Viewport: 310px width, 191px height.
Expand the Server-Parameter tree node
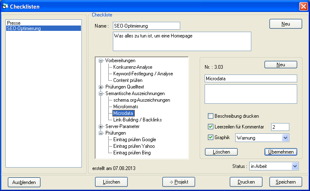click(x=100, y=126)
